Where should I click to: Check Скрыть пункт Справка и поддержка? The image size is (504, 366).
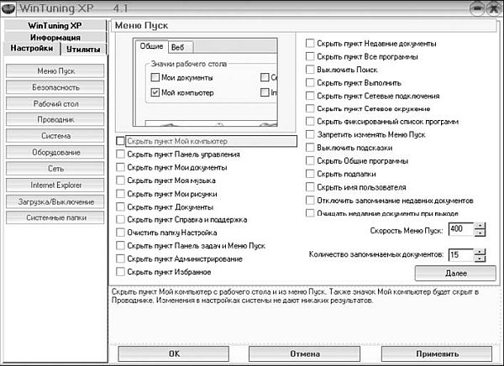pos(120,219)
